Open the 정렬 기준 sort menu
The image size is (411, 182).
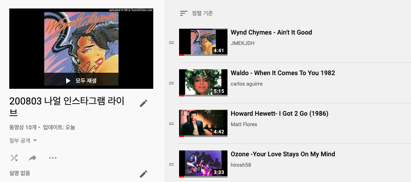196,13
